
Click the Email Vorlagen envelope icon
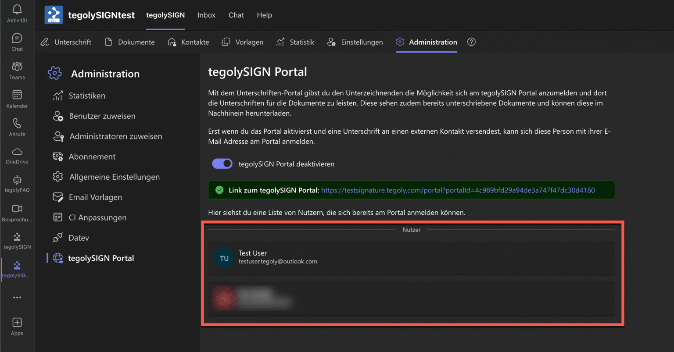[58, 197]
